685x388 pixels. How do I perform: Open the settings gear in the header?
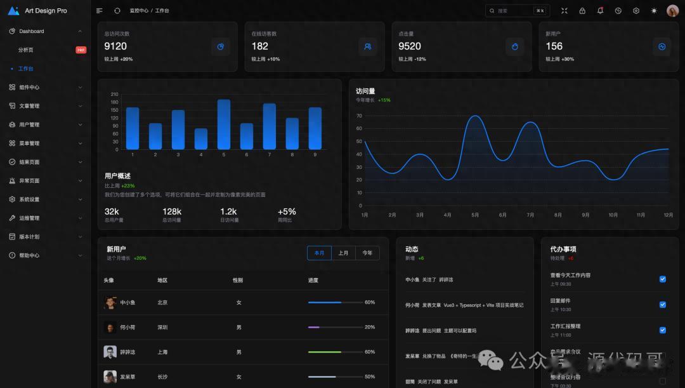[636, 11]
